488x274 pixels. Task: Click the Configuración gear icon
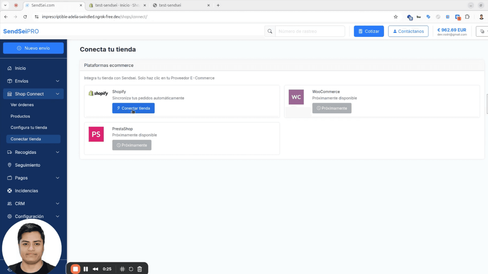pos(9,216)
